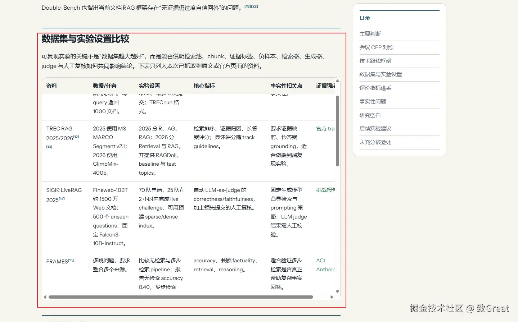Open the 评价指标谱系 contents entry
The height and width of the screenshot is (322, 518).
375,88
